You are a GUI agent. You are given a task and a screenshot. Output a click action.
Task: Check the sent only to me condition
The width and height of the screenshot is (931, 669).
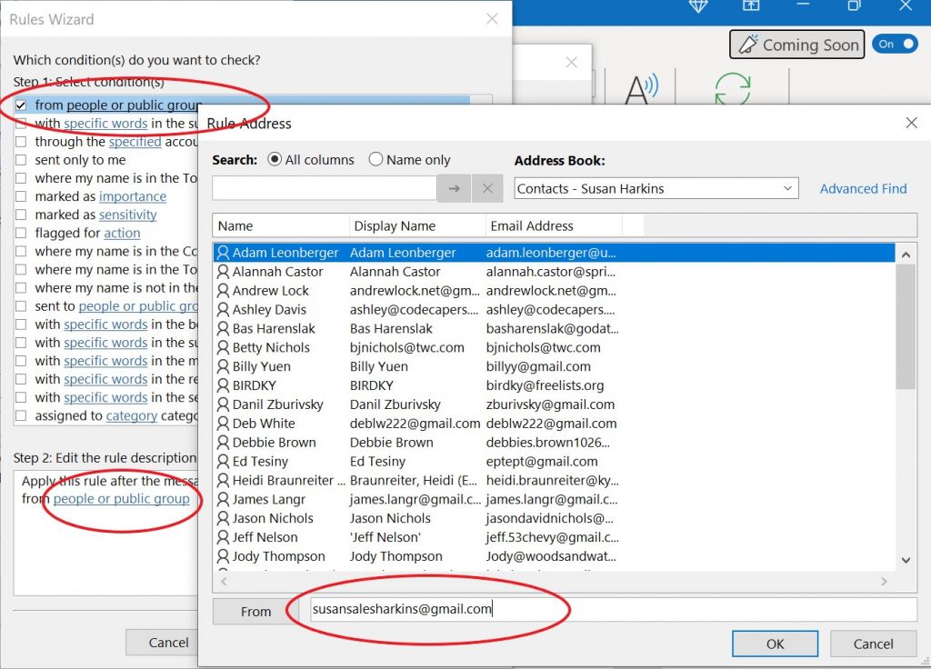[x=20, y=160]
